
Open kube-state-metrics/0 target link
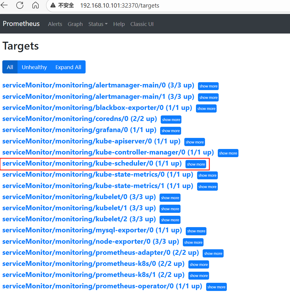pyautogui.click(x=98, y=174)
